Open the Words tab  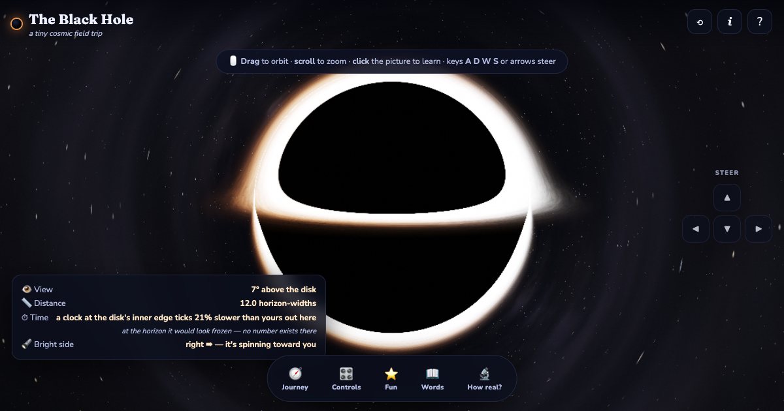pos(433,378)
